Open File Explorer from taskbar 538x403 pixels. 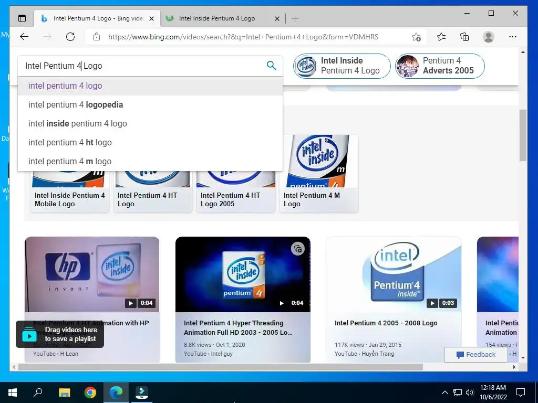(64, 393)
